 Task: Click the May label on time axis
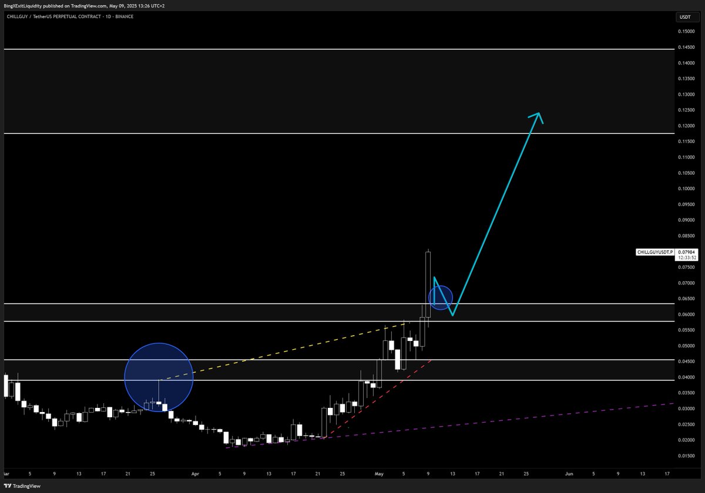380,472
